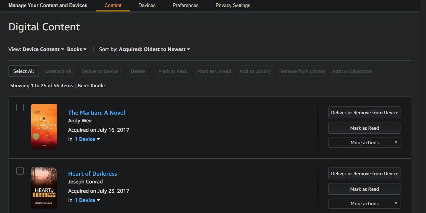
Task: Expand 1 Device list for Heart of Darkness
Action: (87, 200)
